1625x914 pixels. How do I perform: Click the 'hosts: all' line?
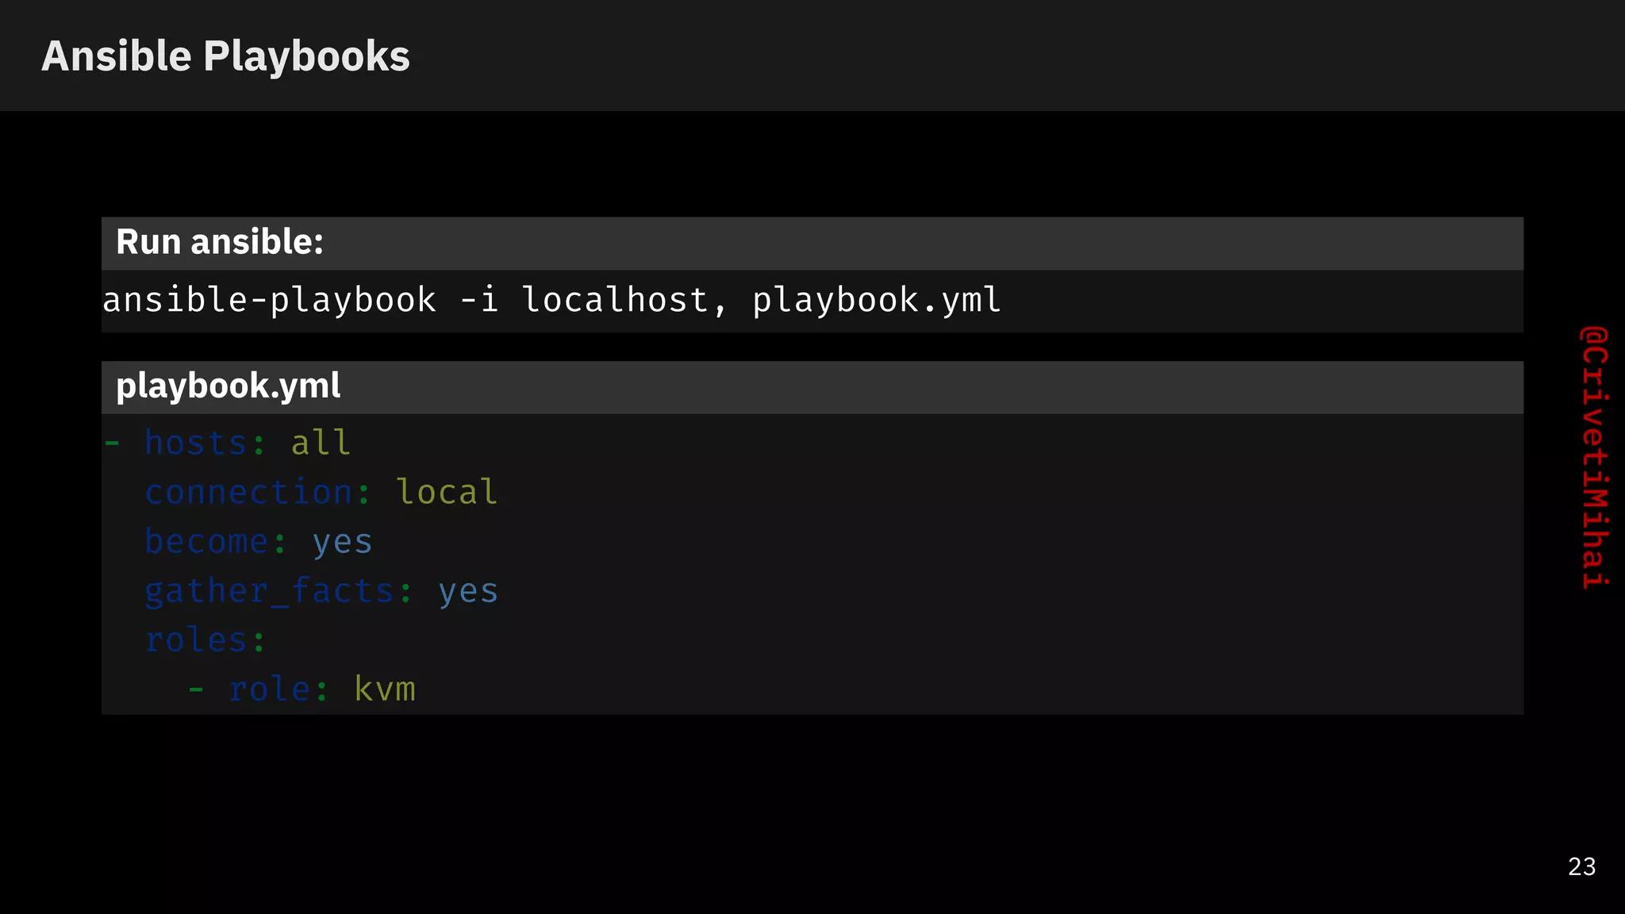tap(228, 443)
